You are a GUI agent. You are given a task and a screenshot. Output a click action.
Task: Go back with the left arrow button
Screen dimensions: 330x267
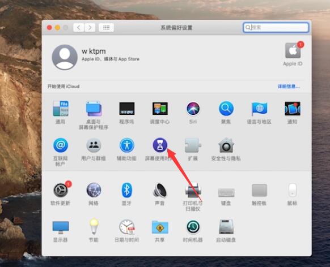pos(79,28)
